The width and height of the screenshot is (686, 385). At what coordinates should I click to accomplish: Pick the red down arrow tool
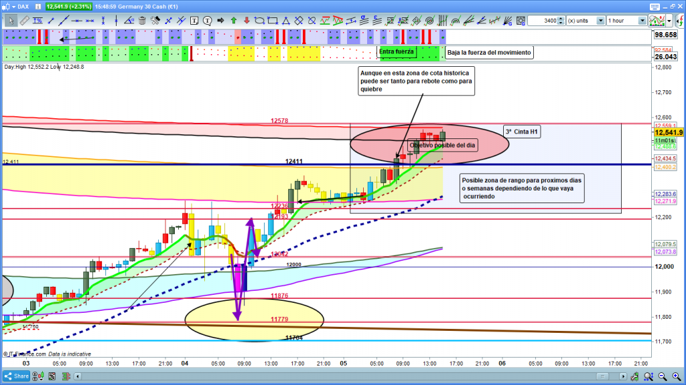pos(246,21)
